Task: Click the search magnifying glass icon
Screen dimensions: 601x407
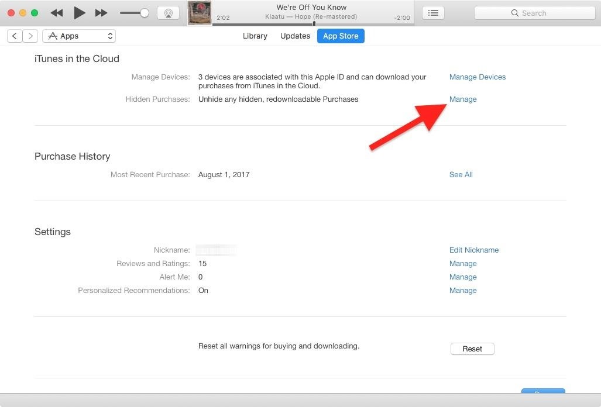Action: click(x=515, y=12)
